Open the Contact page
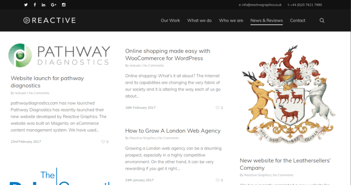Image resolution: width=351 pixels, height=185 pixels. (297, 20)
